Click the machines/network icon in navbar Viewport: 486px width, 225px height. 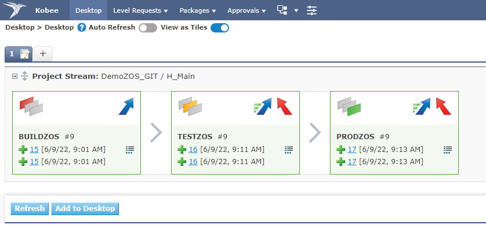(282, 10)
